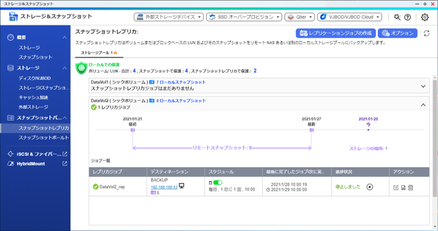The height and width of the screenshot is (231, 438).
Task: Open スナップショットボールト in sidebar
Action: (x=44, y=138)
